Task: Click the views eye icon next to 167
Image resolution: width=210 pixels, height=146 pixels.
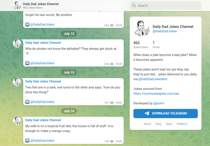Action: pos(112,103)
